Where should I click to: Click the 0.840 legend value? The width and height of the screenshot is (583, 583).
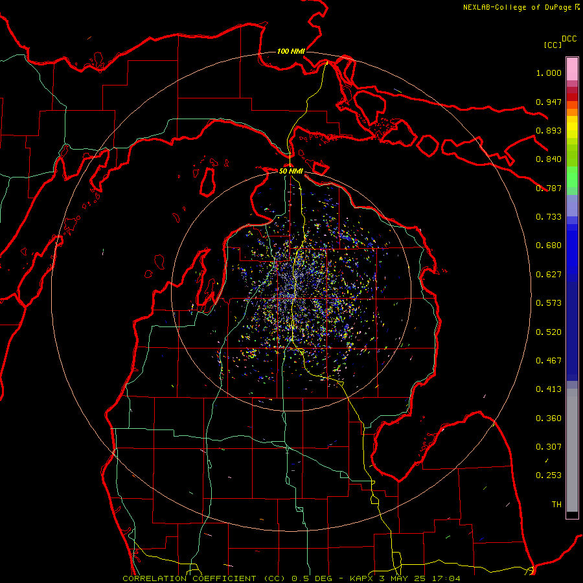pyautogui.click(x=549, y=159)
